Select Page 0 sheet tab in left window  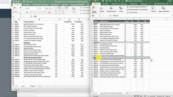[x=33, y=86]
